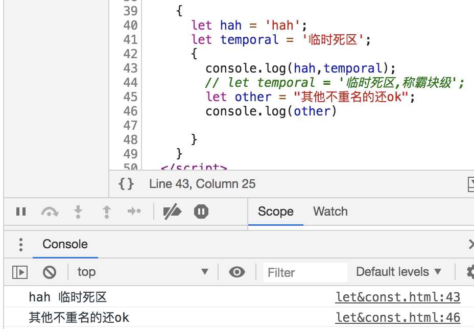
Task: Click 'console.log(hah,temporal)' on line 43
Action: coord(300,68)
